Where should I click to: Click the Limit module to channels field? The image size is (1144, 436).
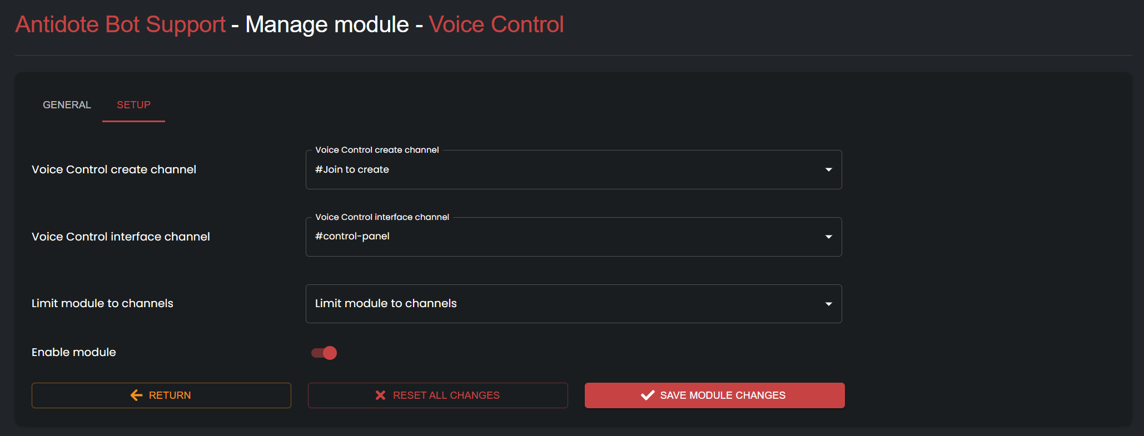[574, 304]
